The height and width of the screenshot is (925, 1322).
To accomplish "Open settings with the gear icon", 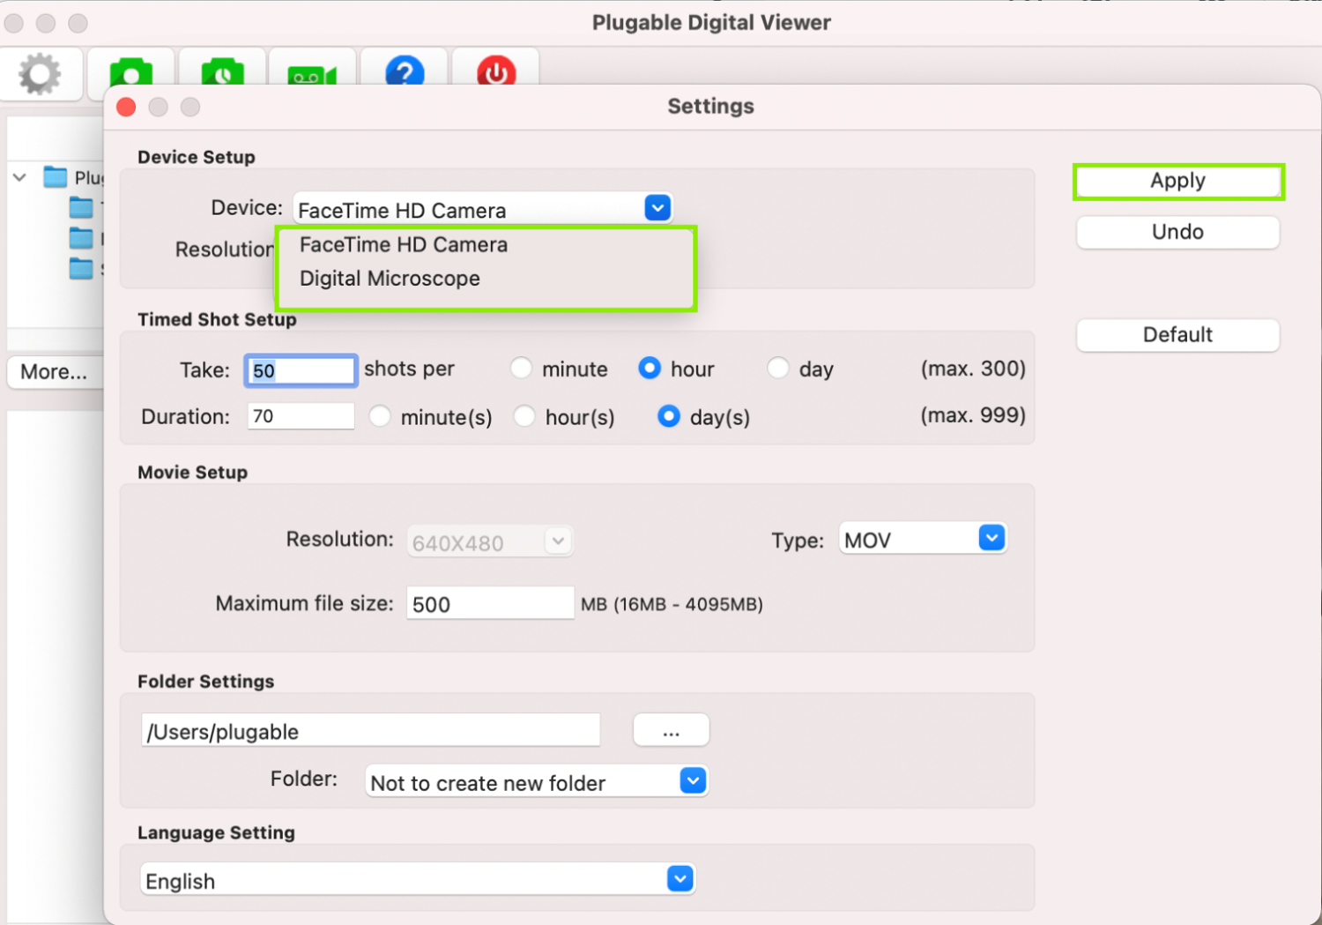I will pos(41,74).
